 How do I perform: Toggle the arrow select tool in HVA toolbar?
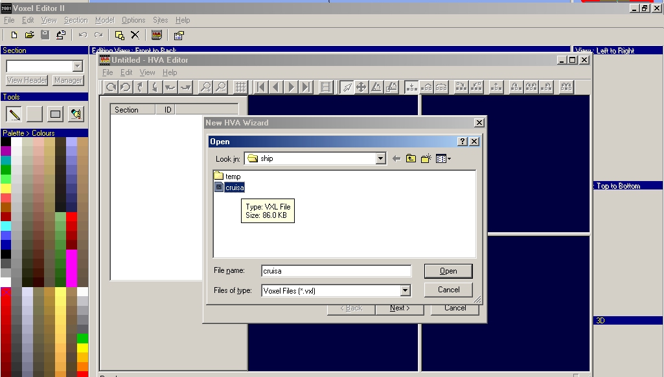347,87
